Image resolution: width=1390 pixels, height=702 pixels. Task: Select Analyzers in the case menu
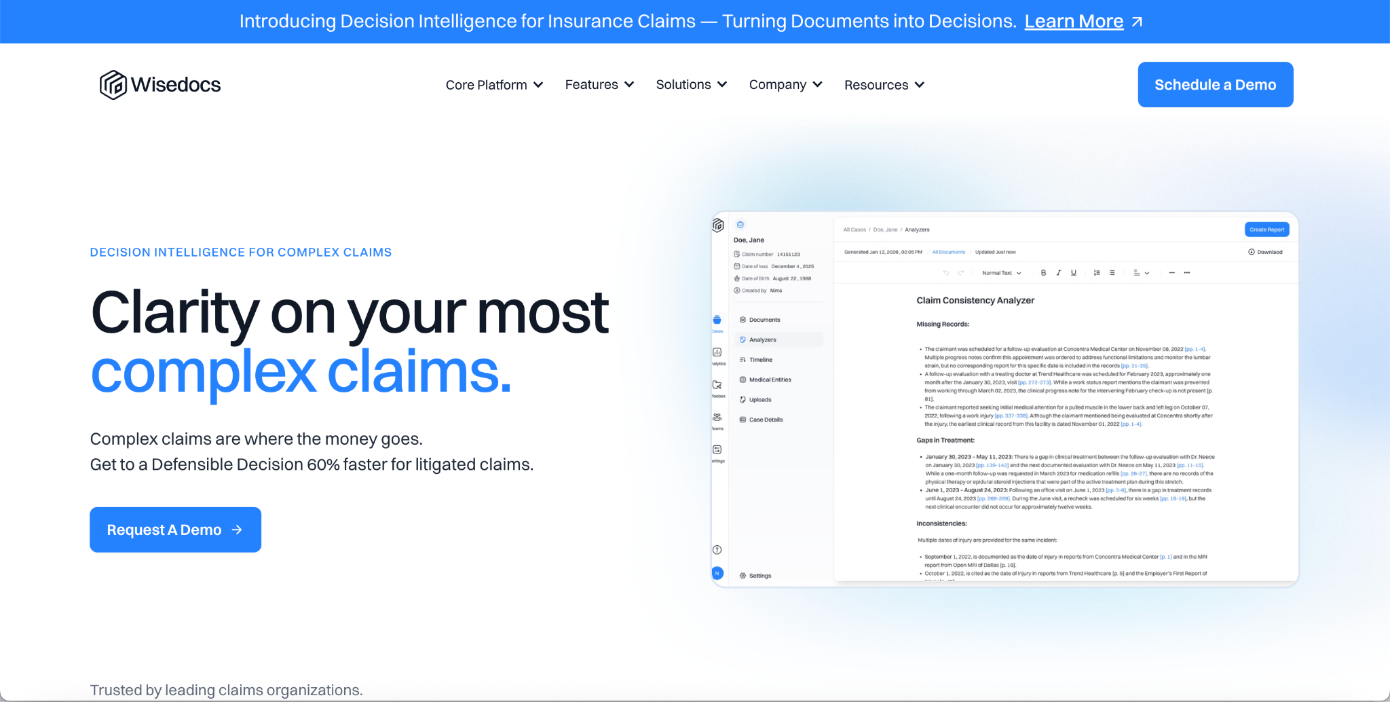click(778, 339)
